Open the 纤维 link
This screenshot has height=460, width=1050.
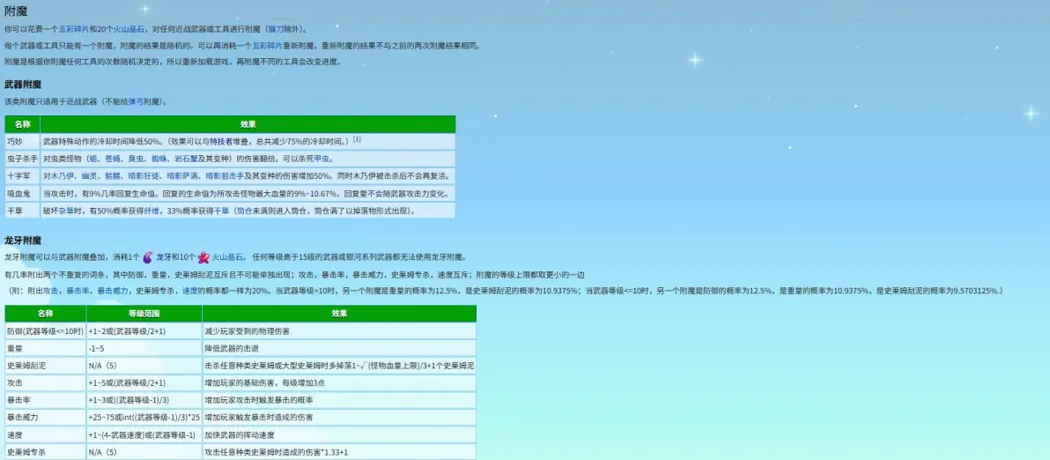[151, 211]
